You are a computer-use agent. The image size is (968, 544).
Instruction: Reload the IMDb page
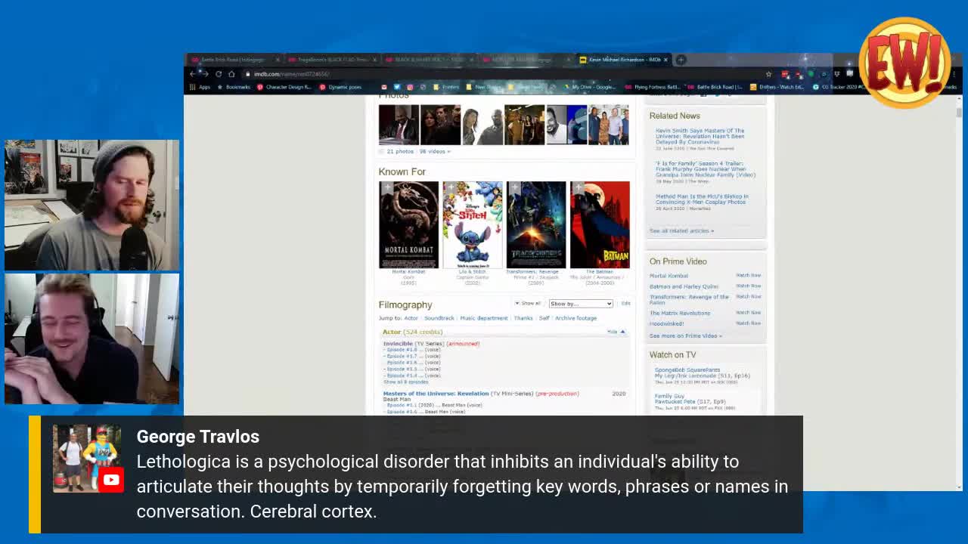tap(219, 74)
